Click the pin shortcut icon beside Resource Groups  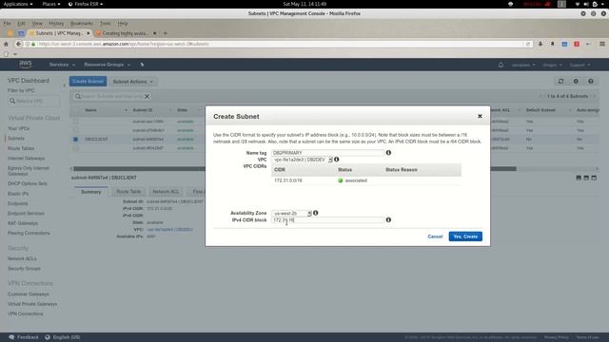(142, 65)
